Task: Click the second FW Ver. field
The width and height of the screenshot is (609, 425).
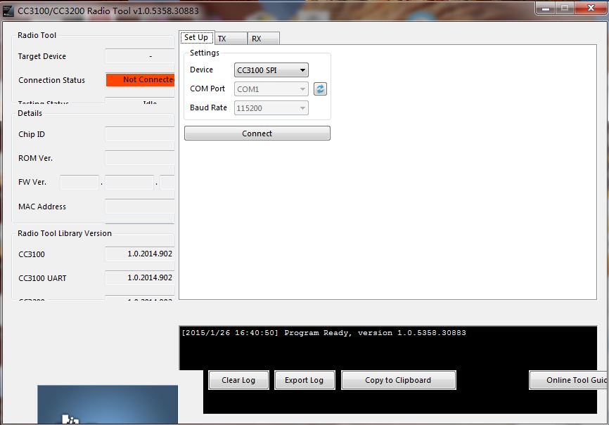Action: (129, 183)
